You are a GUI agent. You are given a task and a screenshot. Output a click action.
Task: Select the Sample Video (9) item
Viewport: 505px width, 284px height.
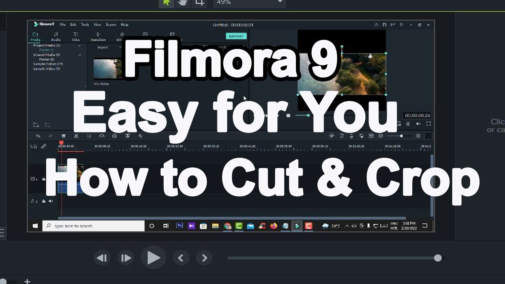[47, 69]
